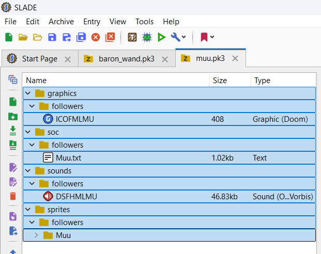
Task: Click the red bookmark icon
Action: [x=204, y=37]
